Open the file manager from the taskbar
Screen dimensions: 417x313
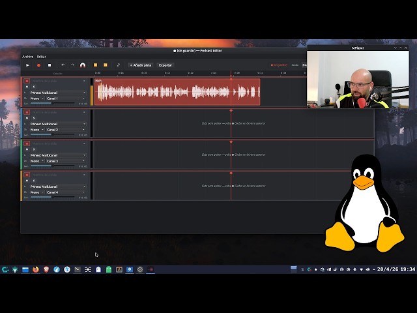25,269
